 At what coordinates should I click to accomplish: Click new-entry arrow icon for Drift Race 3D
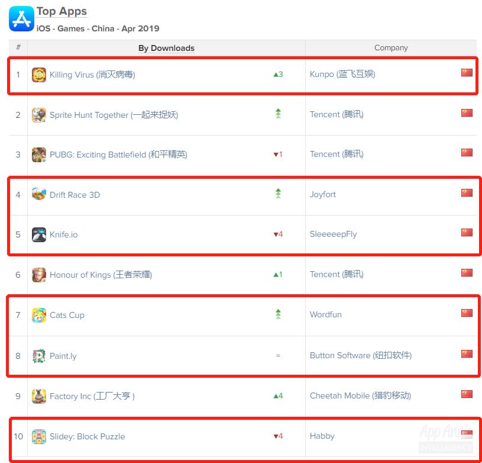pos(278,194)
